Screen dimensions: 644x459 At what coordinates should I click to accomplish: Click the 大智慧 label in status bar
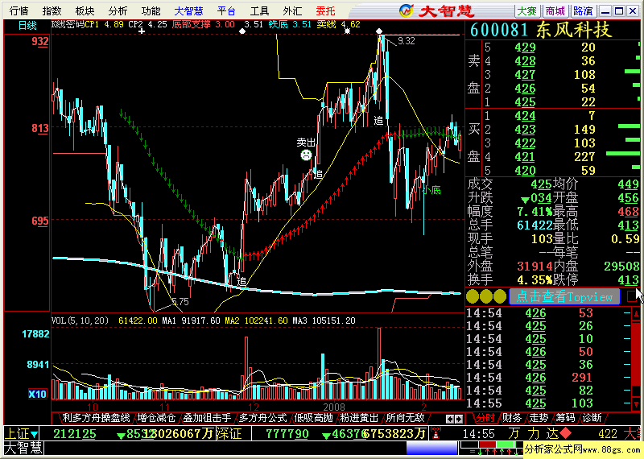coord(23,448)
